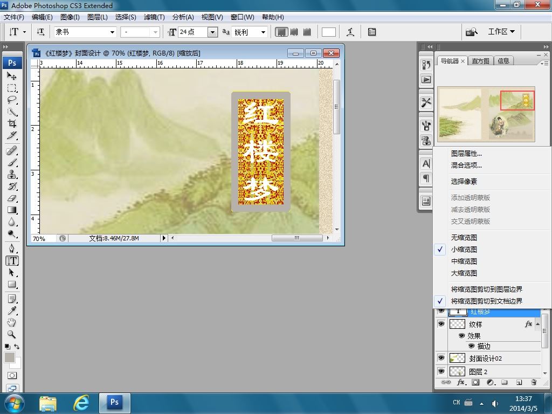
Task: Switch to the 信息 tab
Action: point(503,61)
